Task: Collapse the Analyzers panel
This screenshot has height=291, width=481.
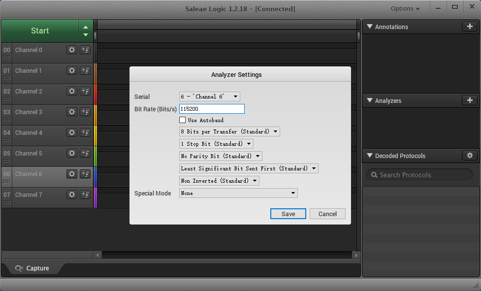Action: [370, 100]
